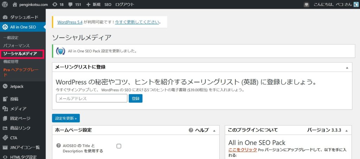Viewport: 360px width, 159px height.
Task: Click ログアウト in the admin bar
Action: (125, 4)
